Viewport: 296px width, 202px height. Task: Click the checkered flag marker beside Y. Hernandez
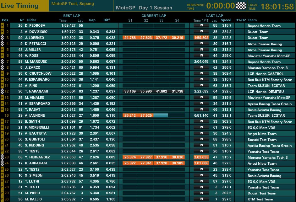[x=2, y=157]
